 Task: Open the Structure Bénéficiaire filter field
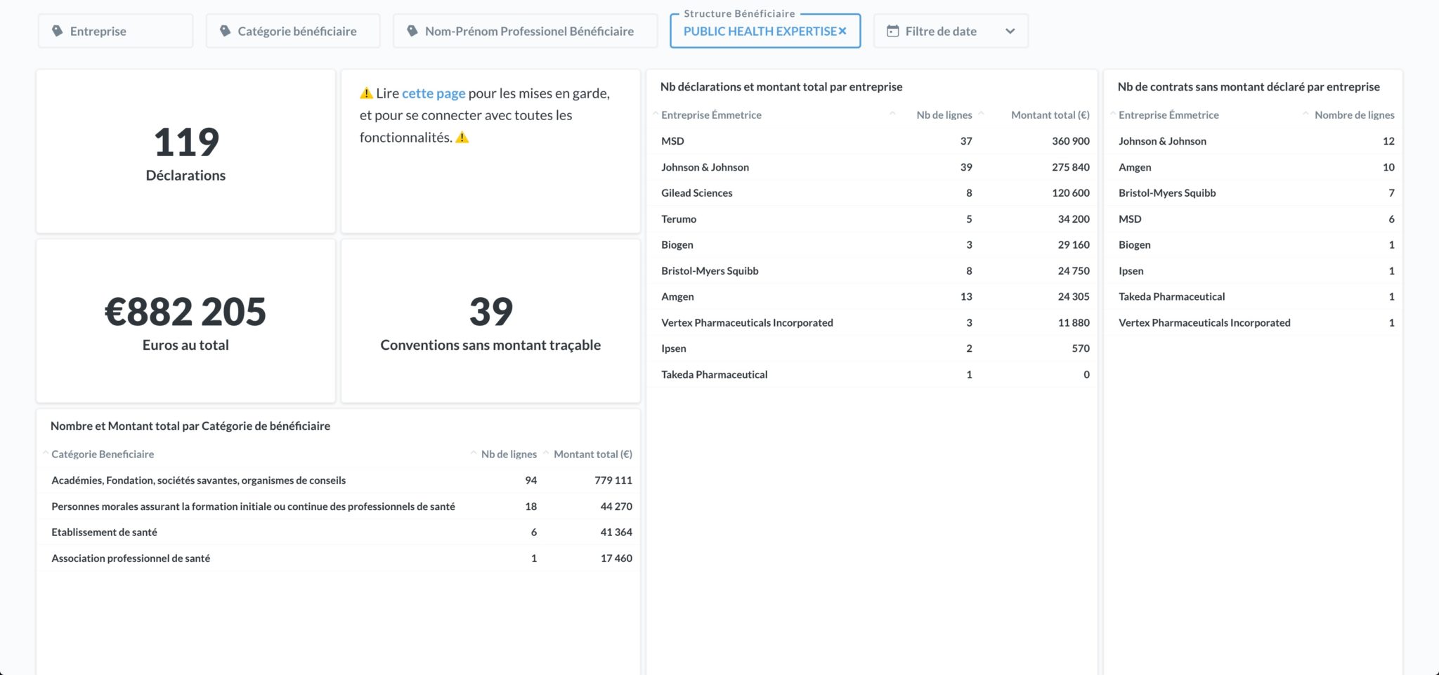tap(765, 31)
